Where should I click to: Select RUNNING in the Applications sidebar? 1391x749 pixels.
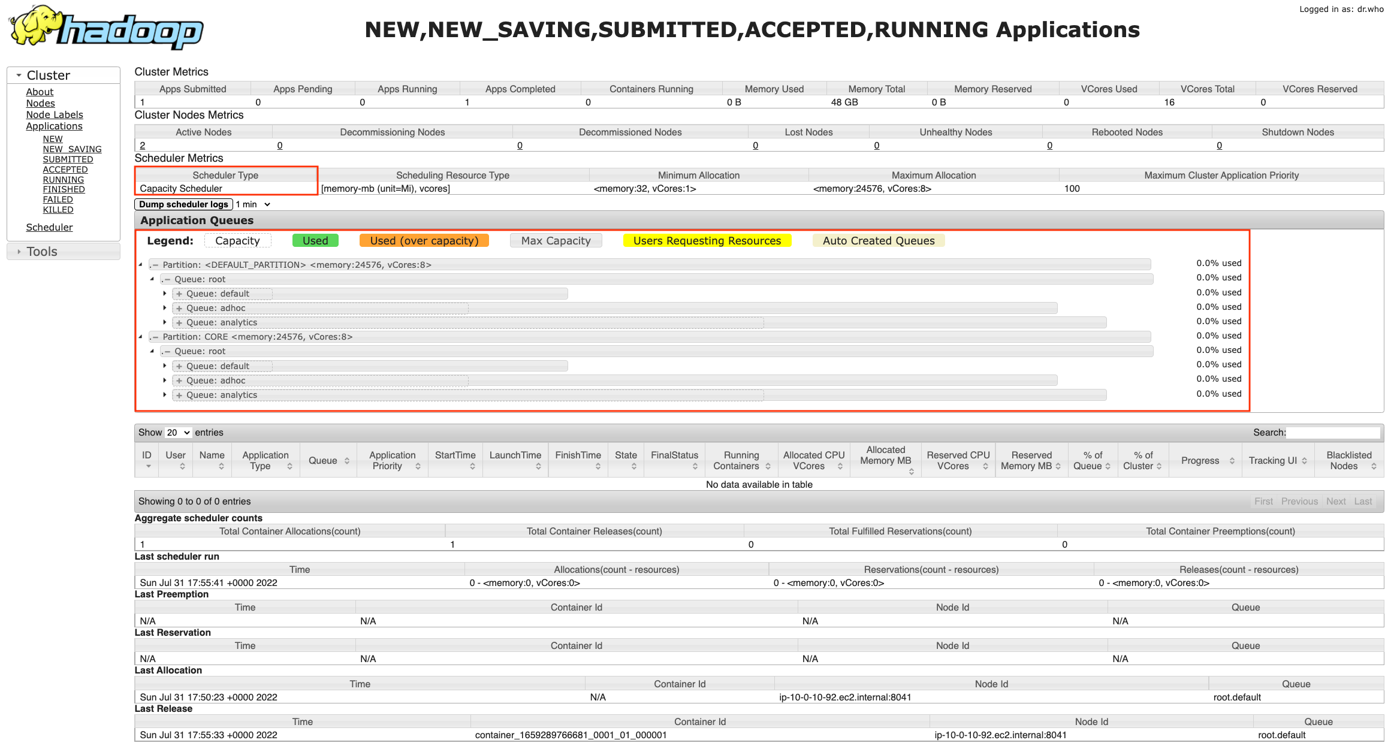pyautogui.click(x=63, y=179)
